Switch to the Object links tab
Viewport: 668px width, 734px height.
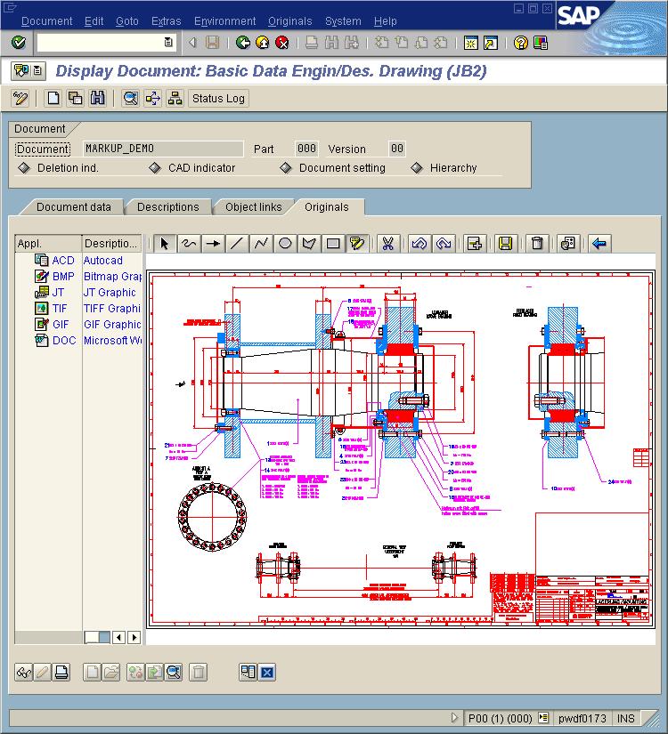(x=253, y=207)
